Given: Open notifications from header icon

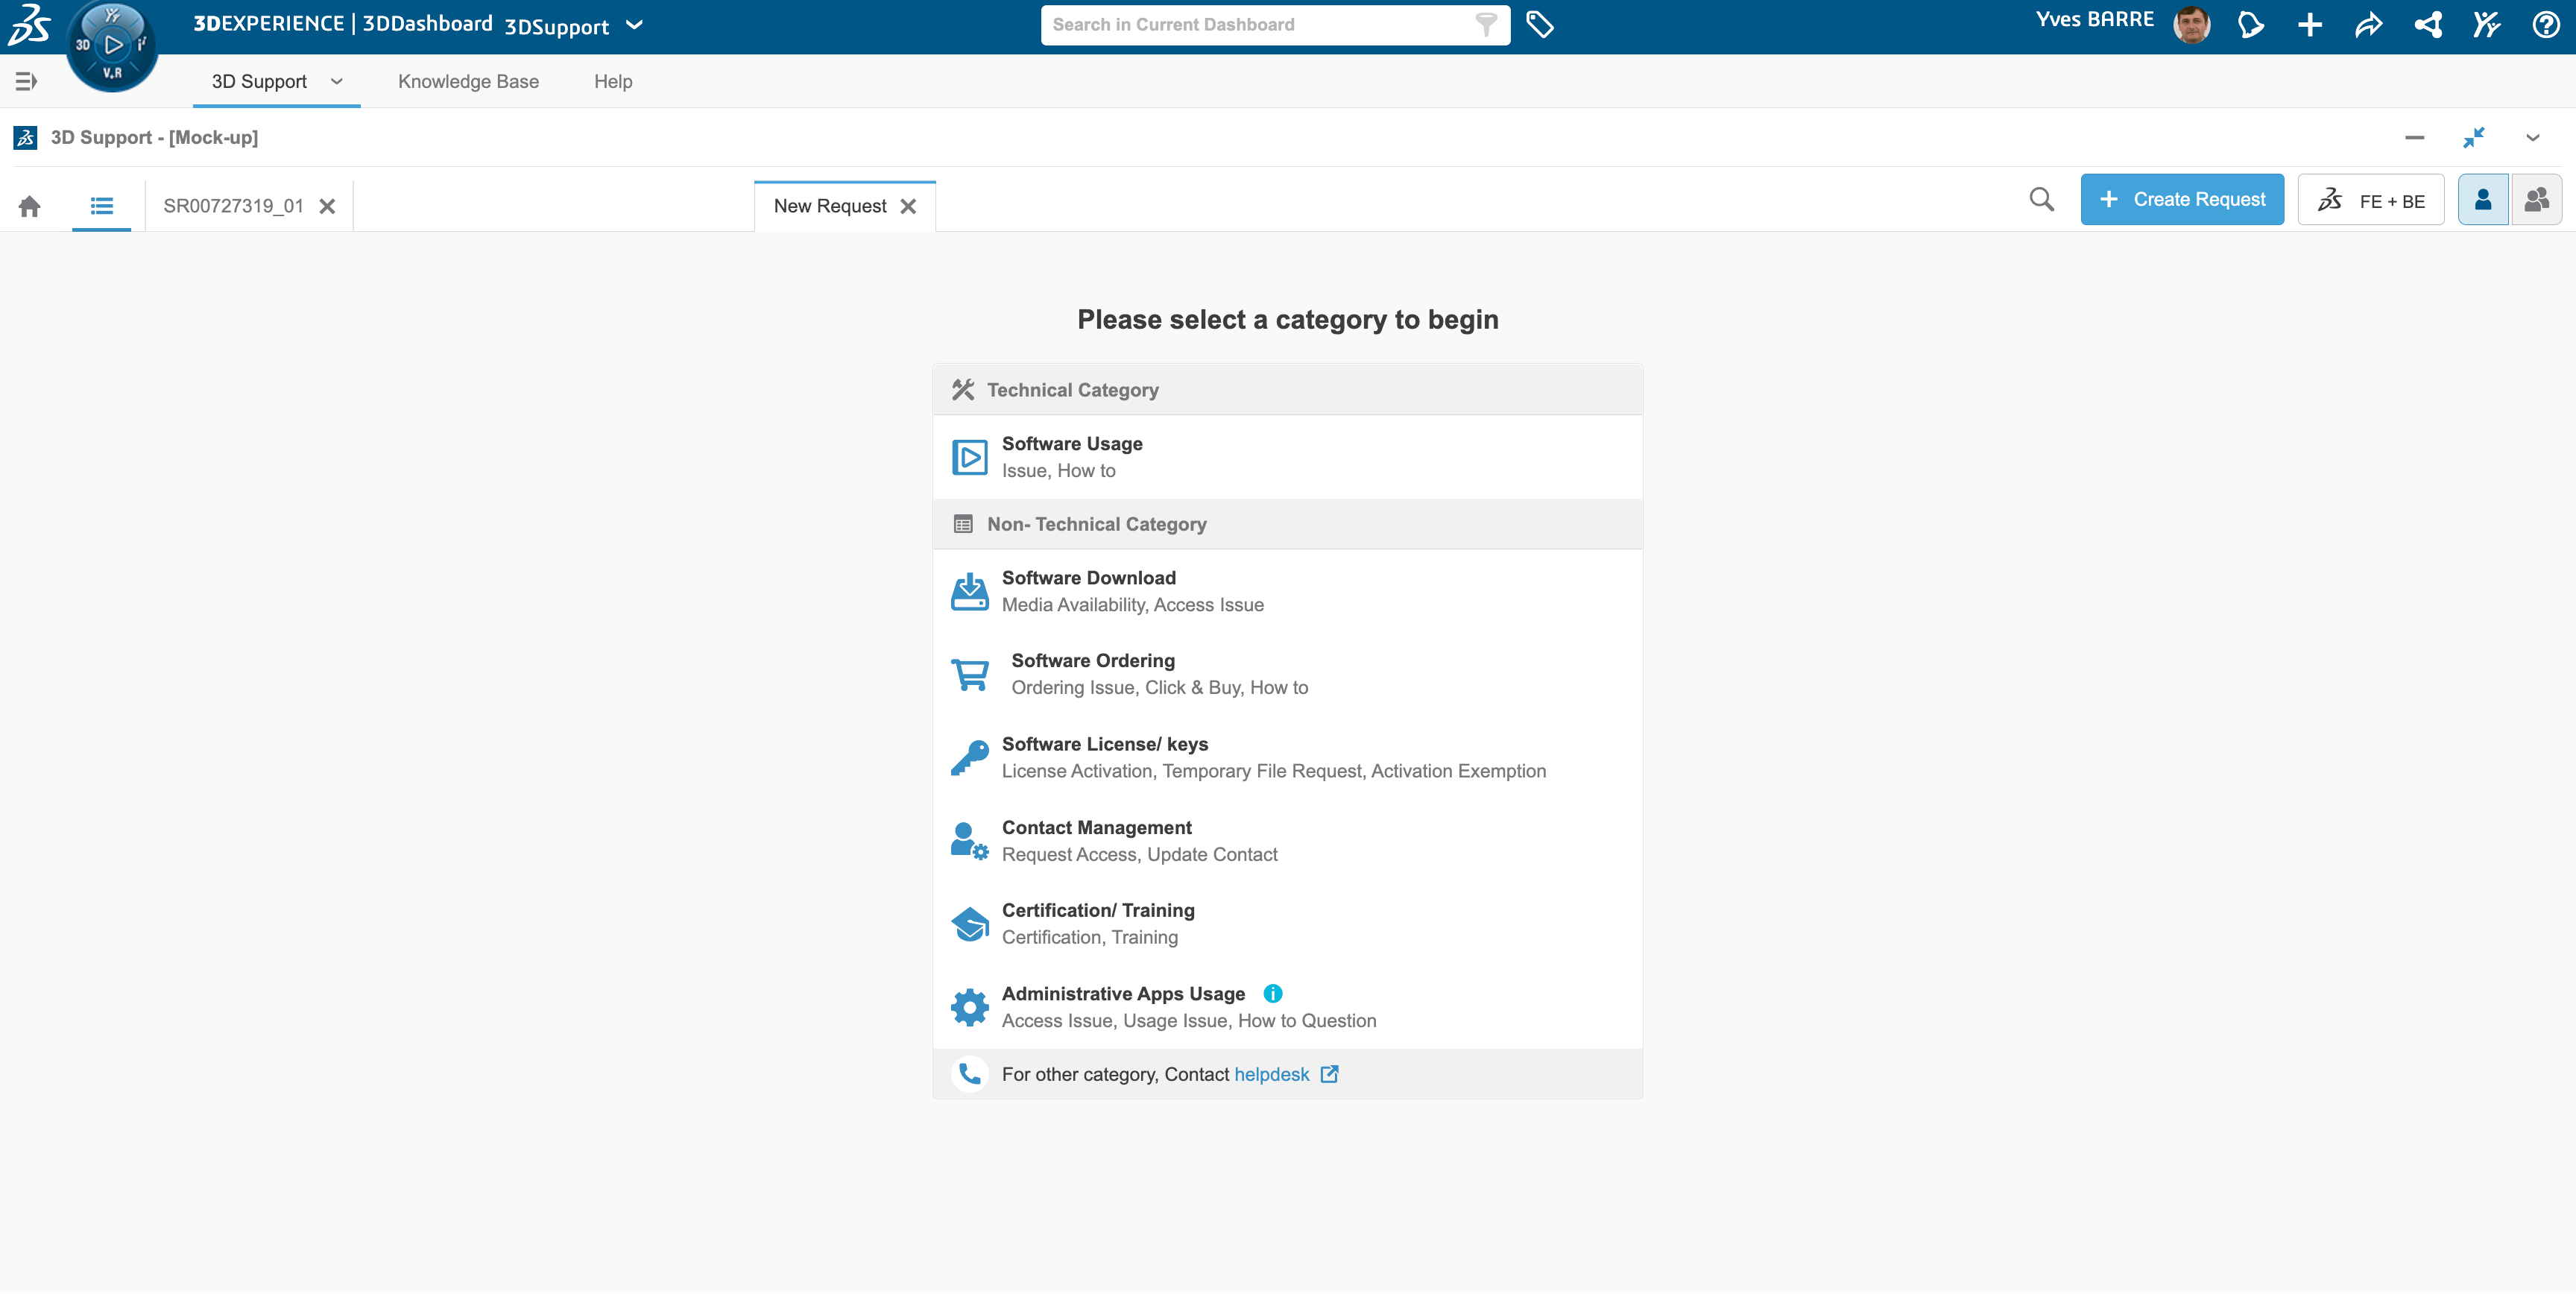Looking at the screenshot, I should [2250, 25].
